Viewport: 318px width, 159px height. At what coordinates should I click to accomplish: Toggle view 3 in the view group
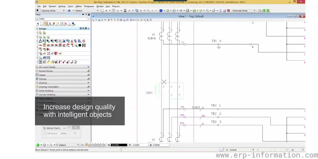pyautogui.click(x=92, y=145)
